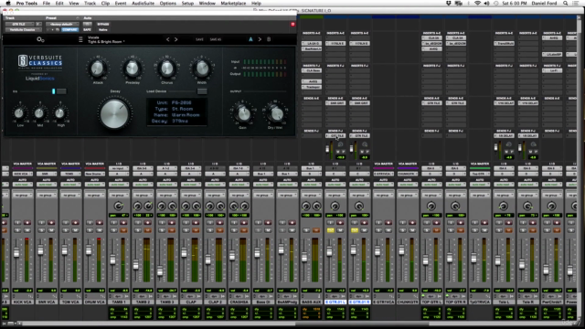Click the Width knob

pyautogui.click(x=202, y=69)
